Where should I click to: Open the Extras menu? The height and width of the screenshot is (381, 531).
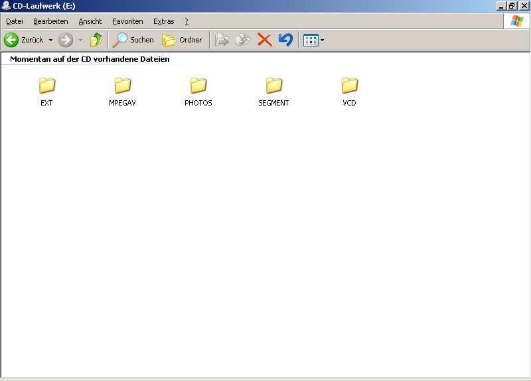163,21
